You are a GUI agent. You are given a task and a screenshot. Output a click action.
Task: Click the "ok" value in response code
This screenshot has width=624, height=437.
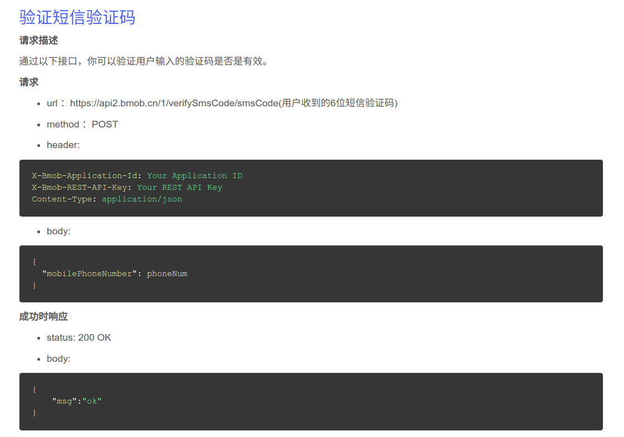(x=92, y=401)
